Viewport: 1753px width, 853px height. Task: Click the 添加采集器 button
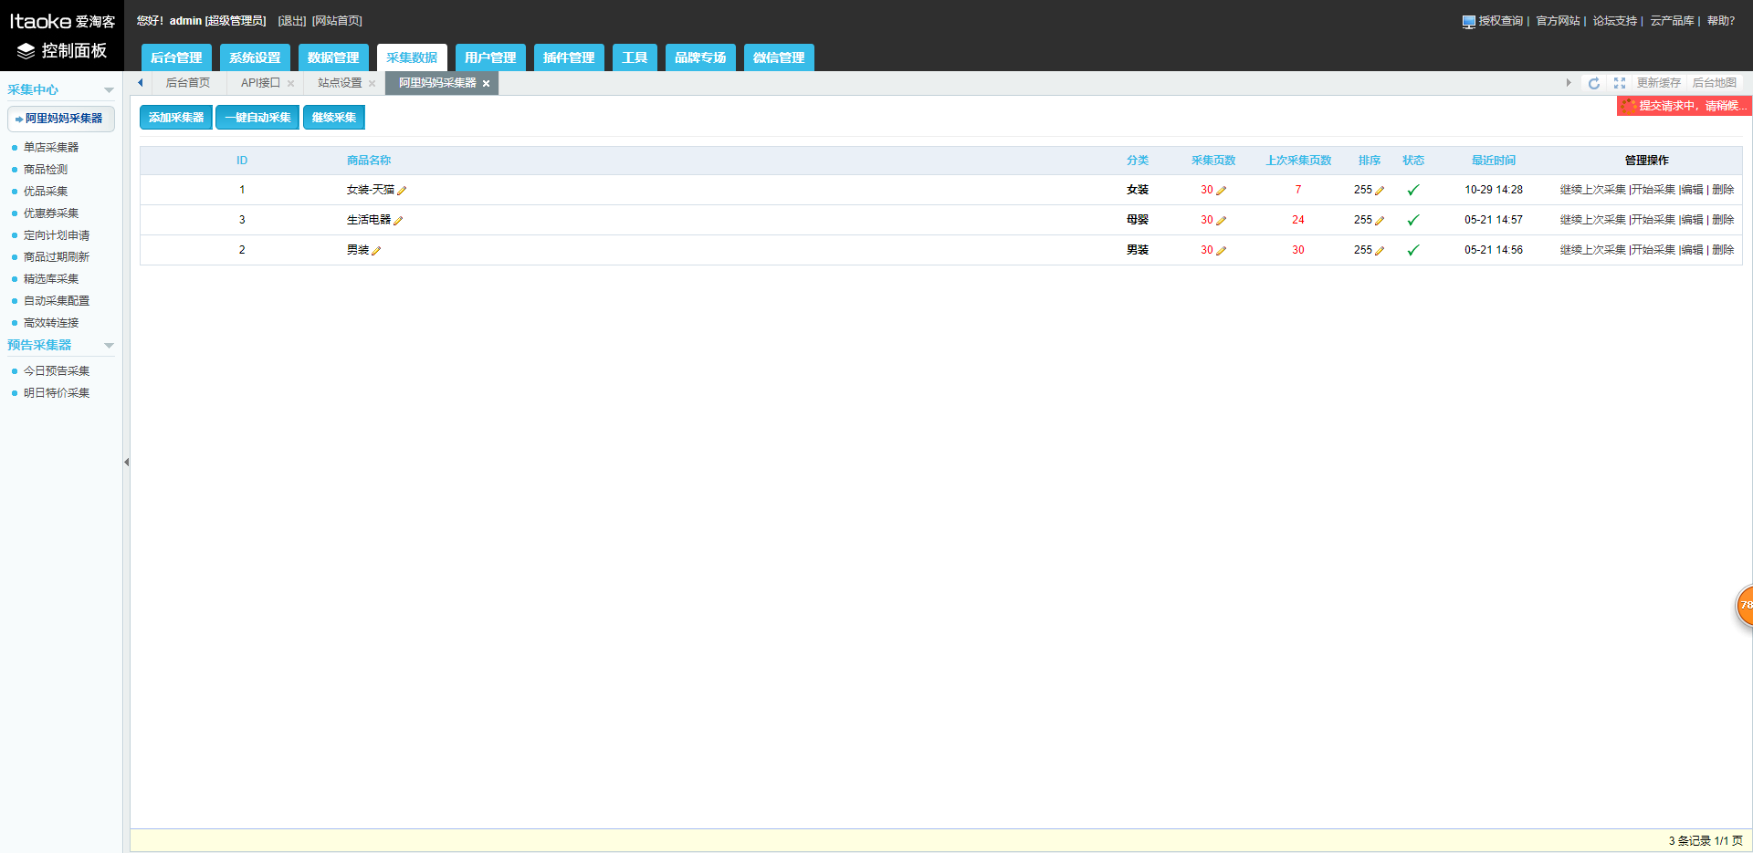[176, 118]
